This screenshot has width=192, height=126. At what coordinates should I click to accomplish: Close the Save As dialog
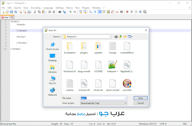(x=146, y=30)
